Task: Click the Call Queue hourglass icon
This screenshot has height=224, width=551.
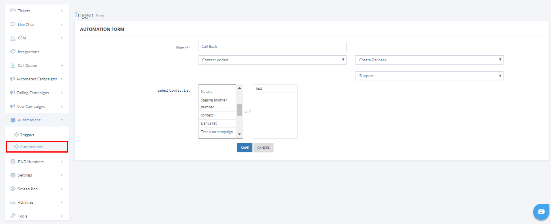Action: click(x=13, y=65)
